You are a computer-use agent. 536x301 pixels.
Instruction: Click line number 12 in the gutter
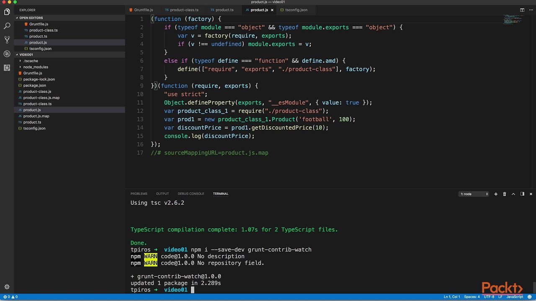pyautogui.click(x=140, y=111)
